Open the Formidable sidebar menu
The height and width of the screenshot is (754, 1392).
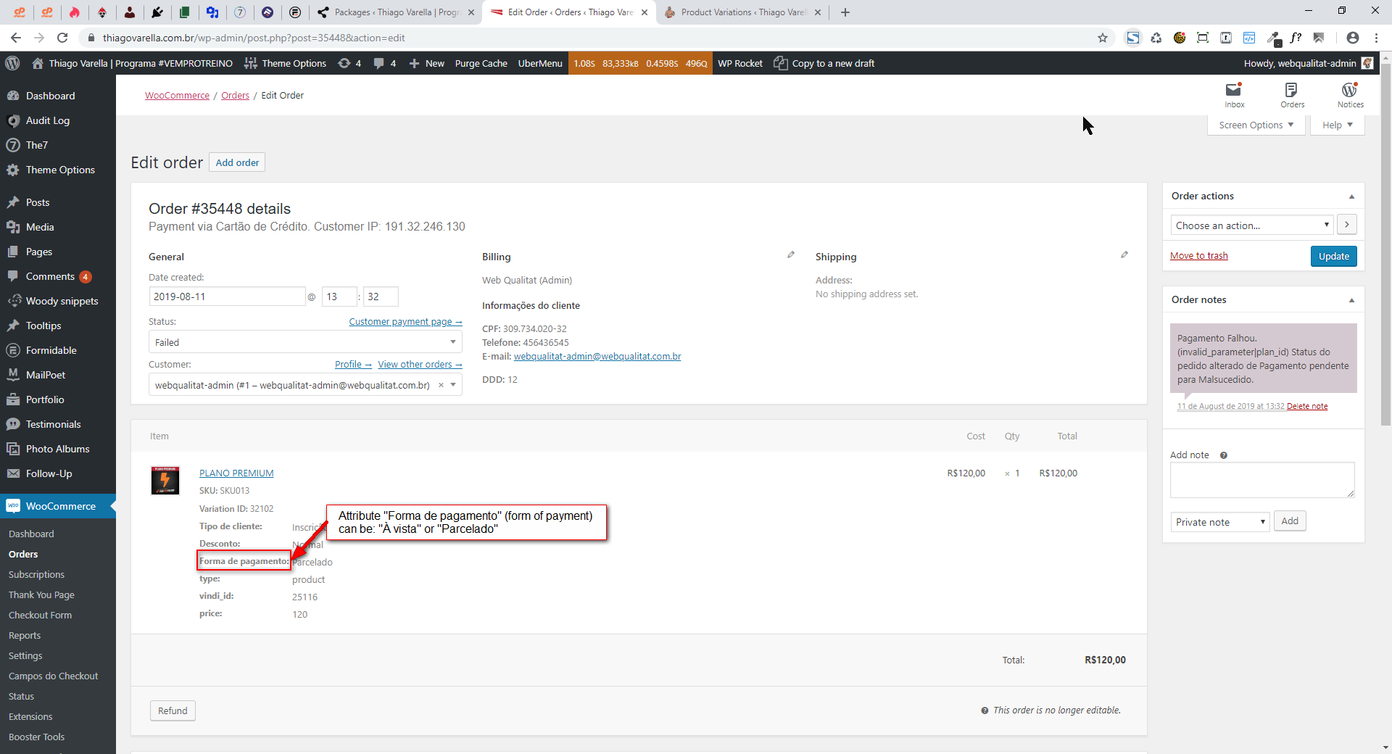coord(51,350)
